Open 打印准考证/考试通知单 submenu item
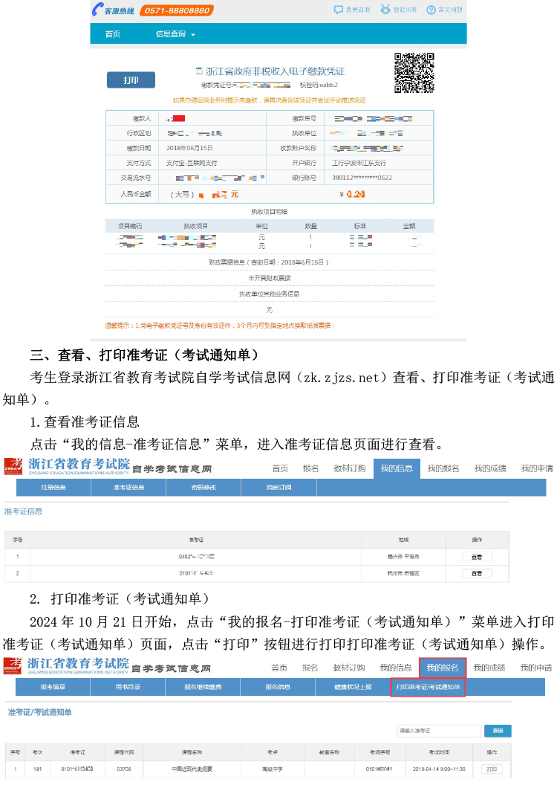This screenshot has width=557, height=788. 428,687
